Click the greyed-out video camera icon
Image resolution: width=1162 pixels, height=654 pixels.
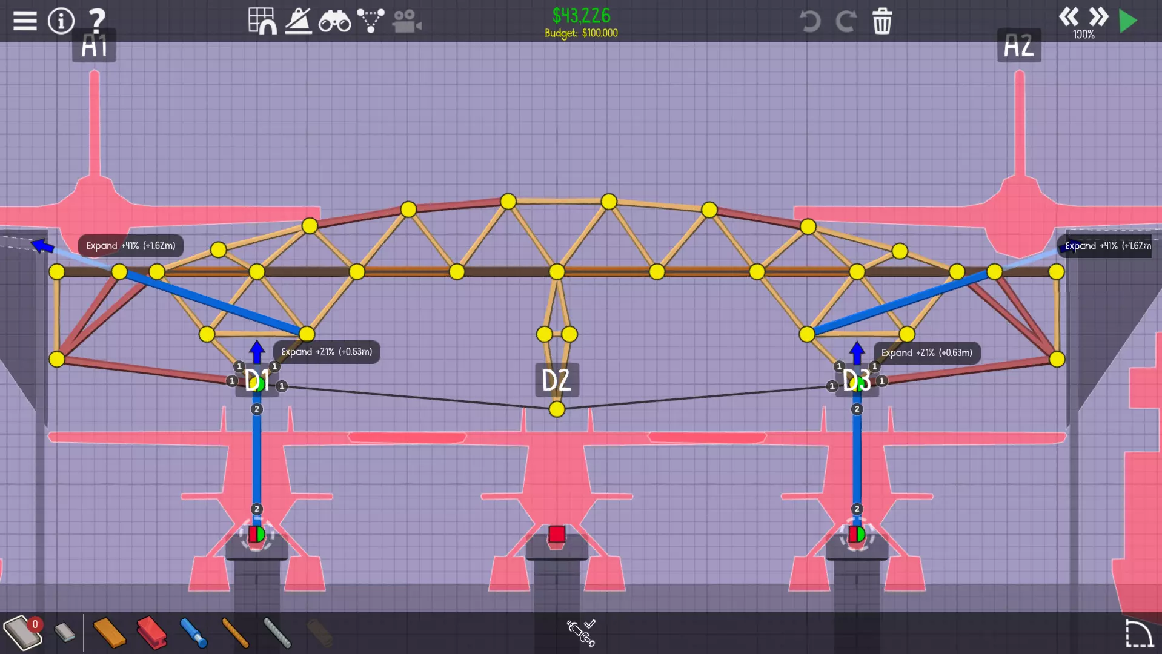[x=407, y=21]
